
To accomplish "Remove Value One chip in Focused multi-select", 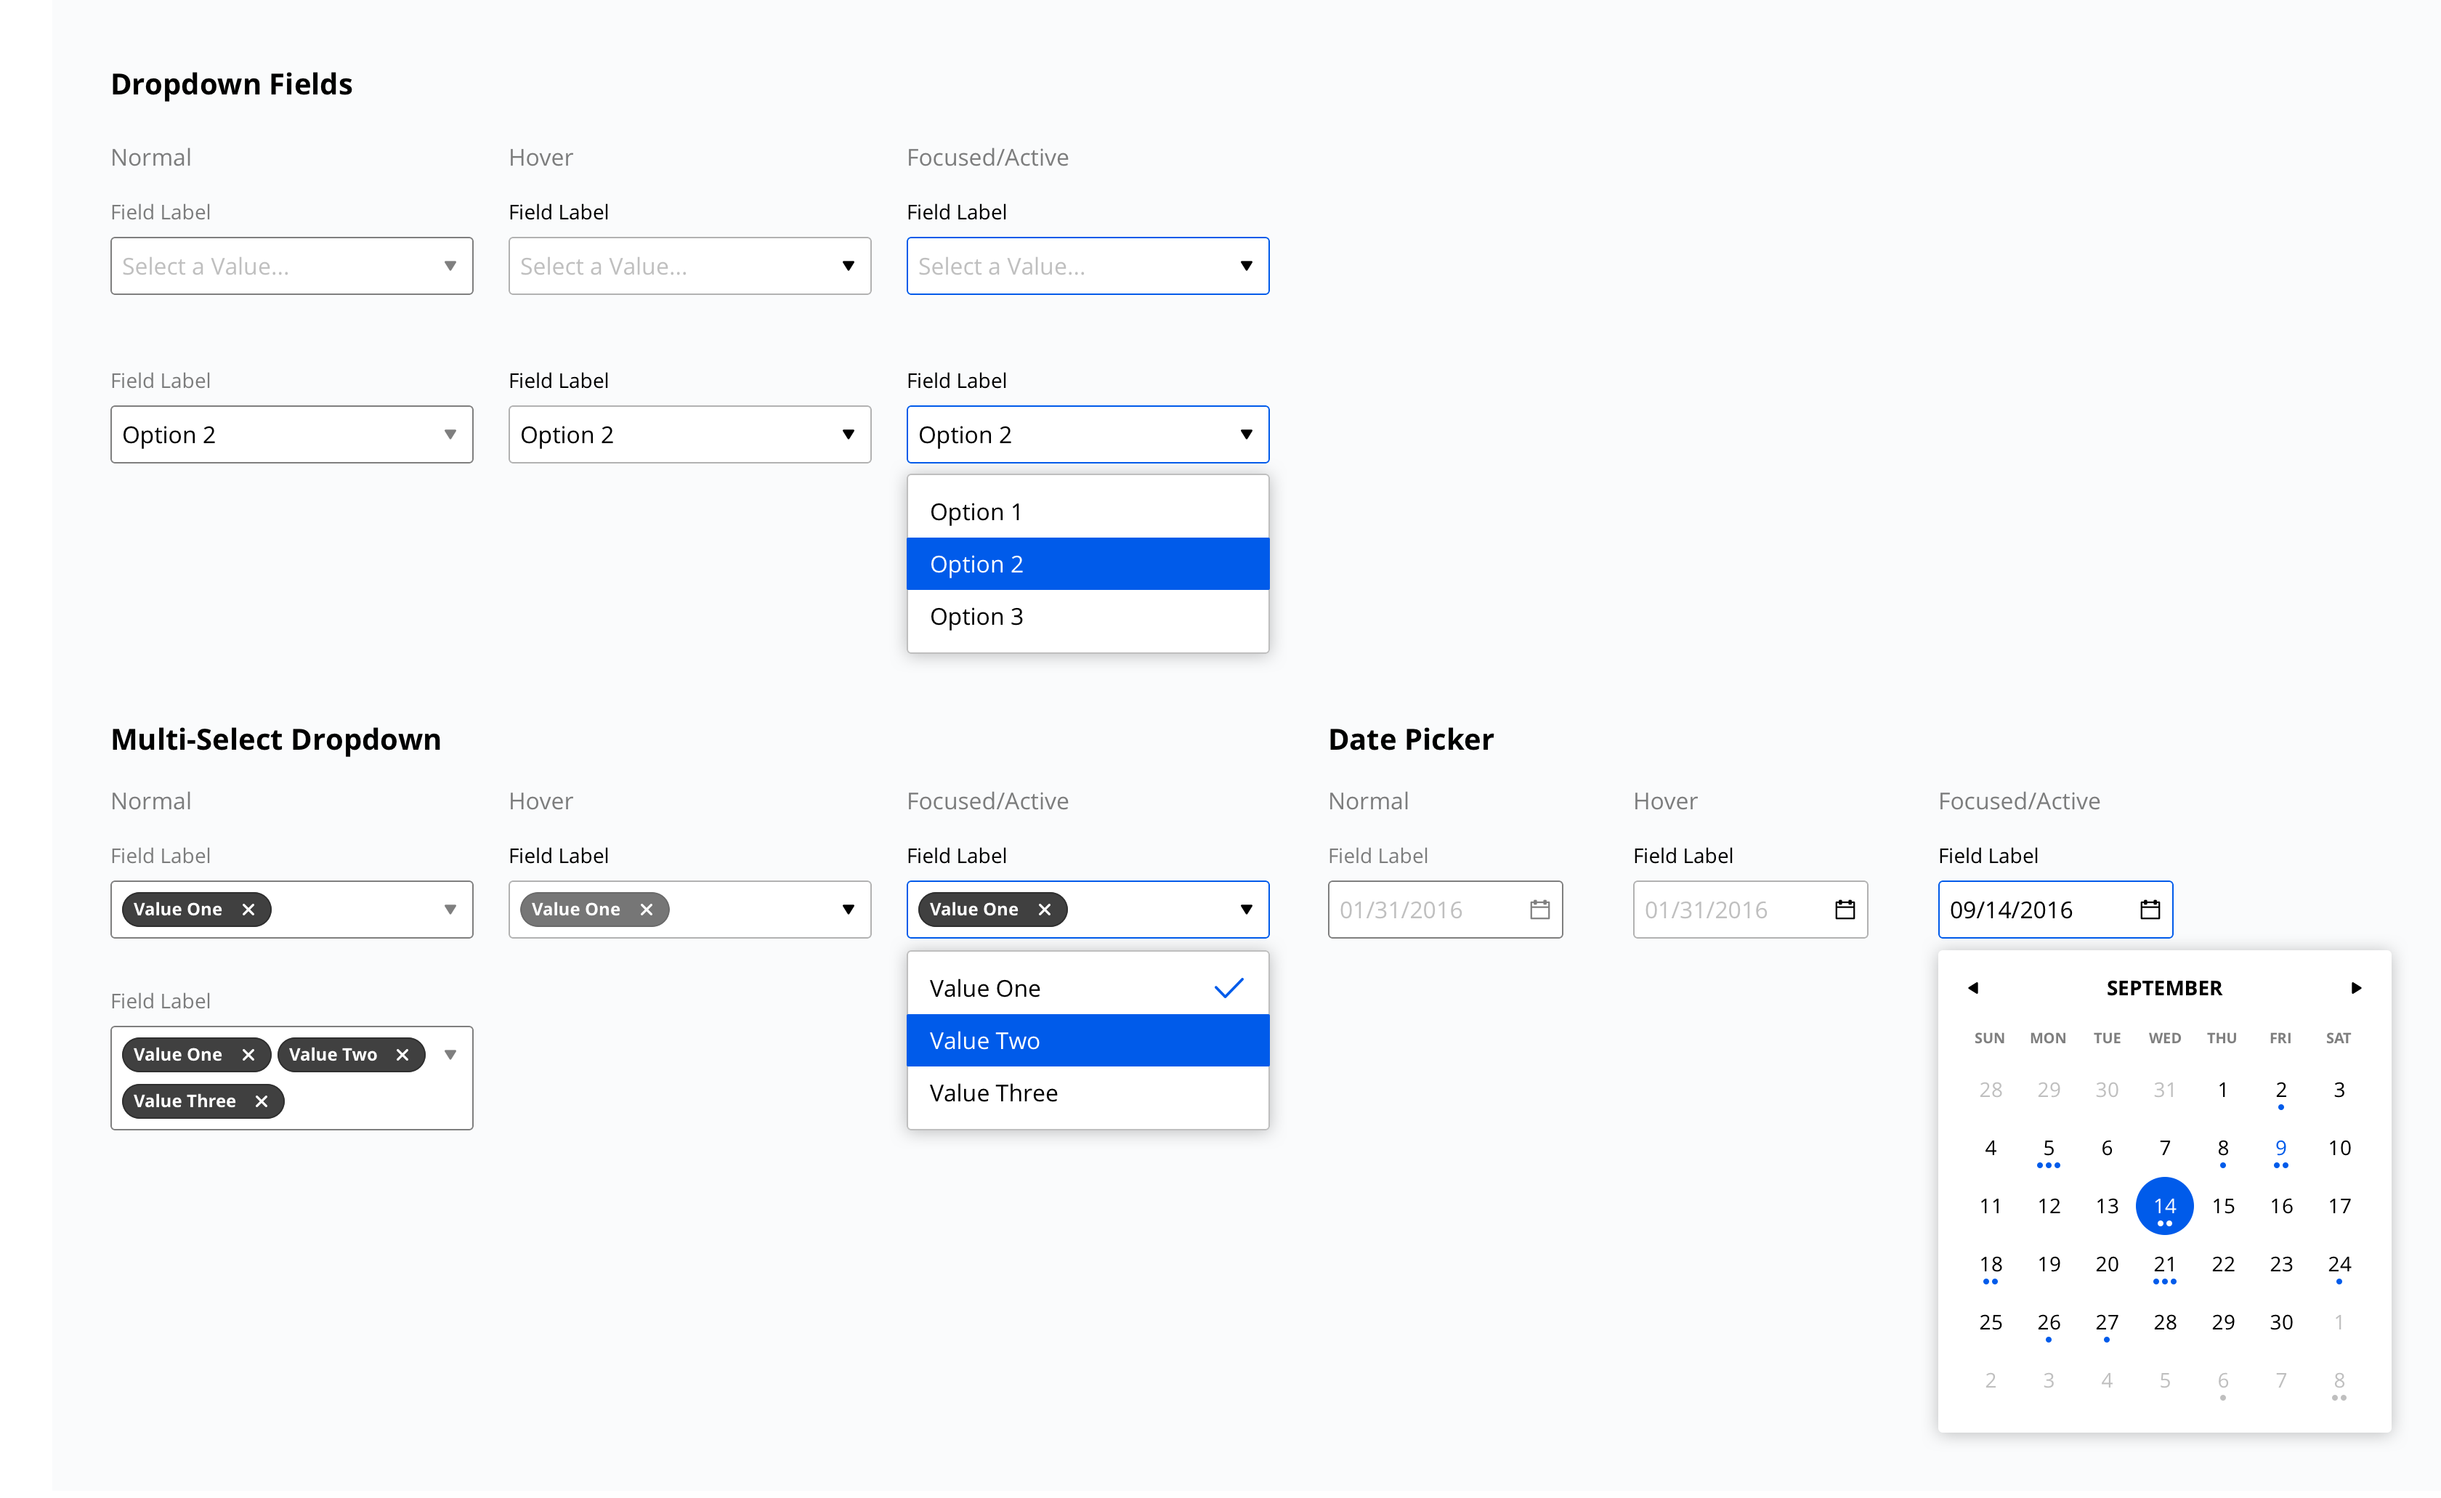I will (1044, 909).
